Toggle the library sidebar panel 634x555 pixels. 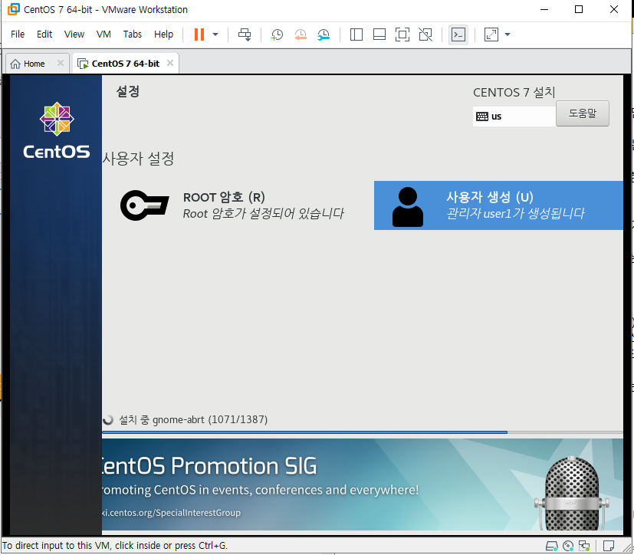[x=356, y=34]
